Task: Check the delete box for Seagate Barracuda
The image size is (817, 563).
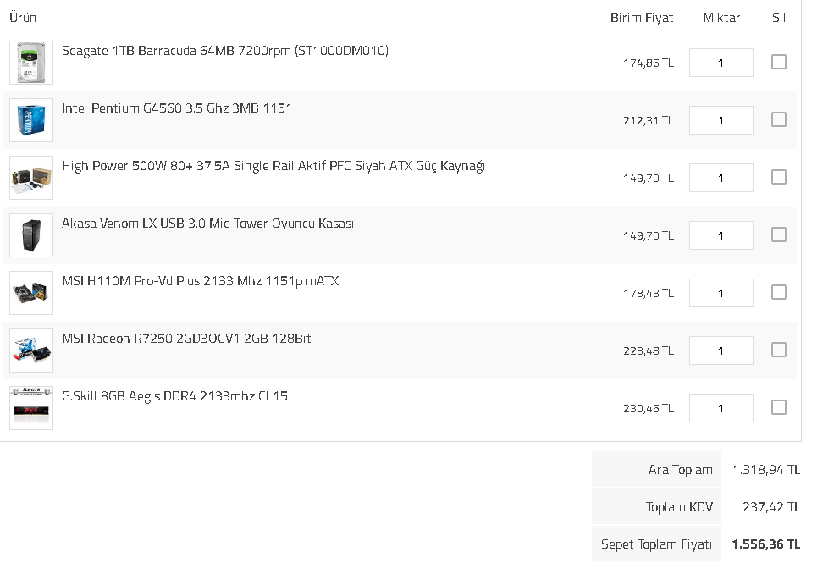Action: (778, 62)
